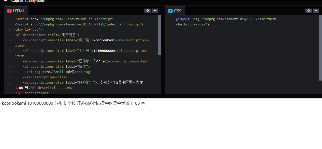Click 学校 in the preview output
The image size is (322, 149).
72,103
